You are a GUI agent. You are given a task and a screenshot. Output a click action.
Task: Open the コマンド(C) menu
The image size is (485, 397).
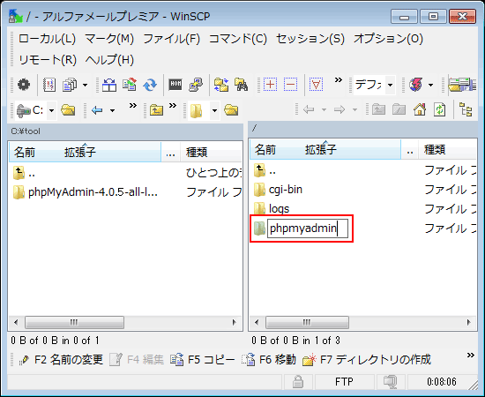pyautogui.click(x=238, y=39)
